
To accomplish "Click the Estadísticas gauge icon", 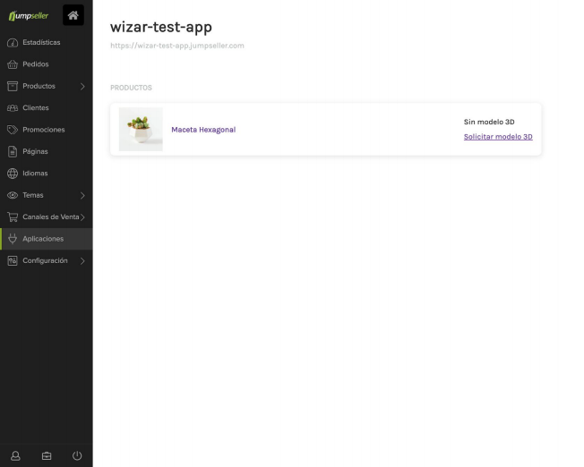I will (13, 42).
